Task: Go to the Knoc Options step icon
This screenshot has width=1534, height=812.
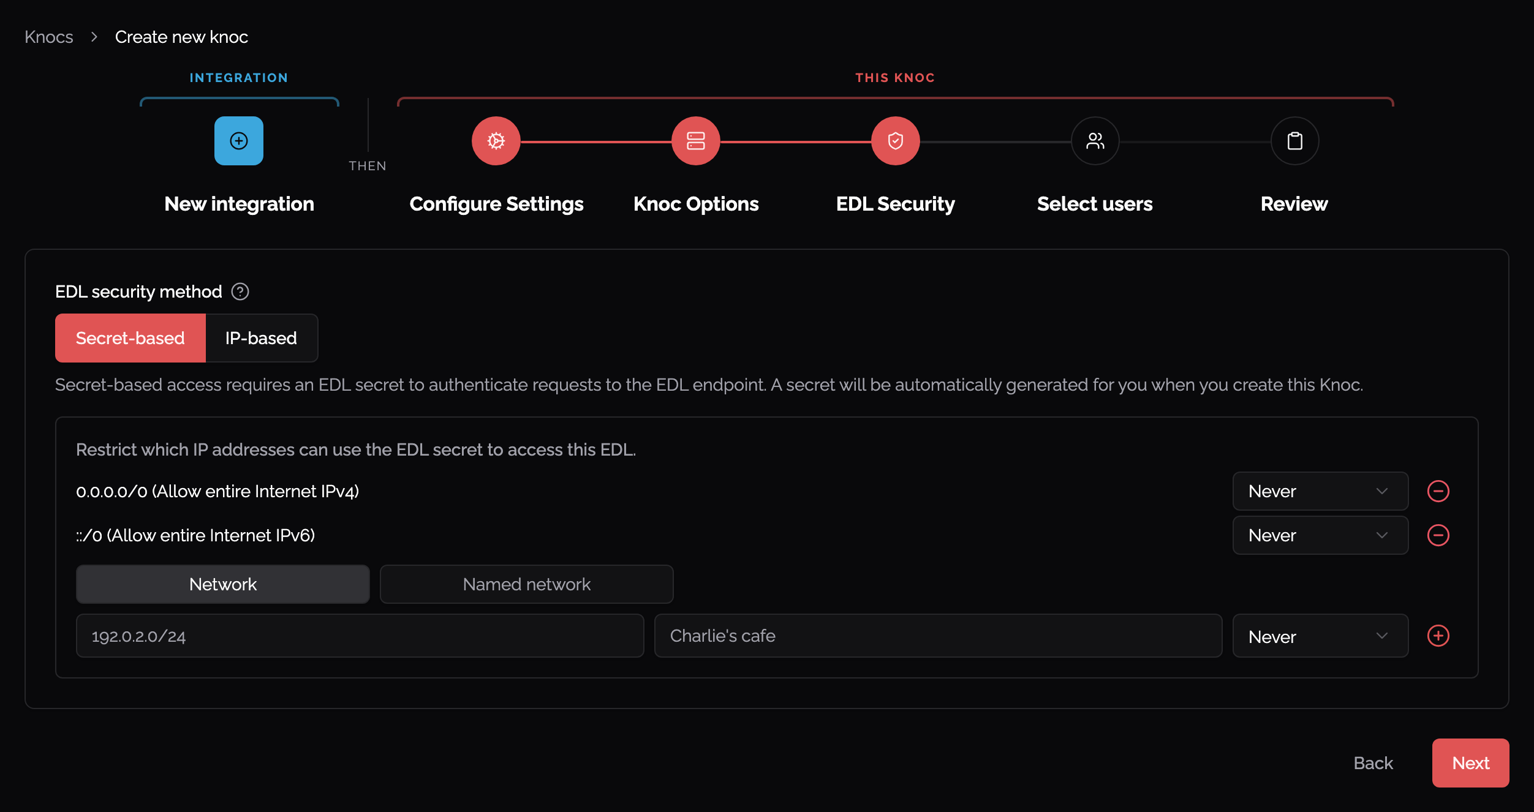Action: (x=696, y=141)
